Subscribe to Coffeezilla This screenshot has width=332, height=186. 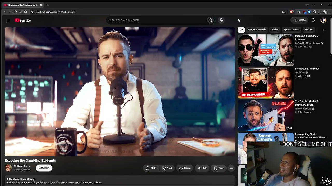point(44,168)
